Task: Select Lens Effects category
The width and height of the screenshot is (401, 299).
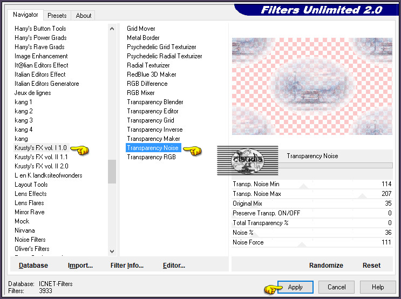Action: point(31,194)
